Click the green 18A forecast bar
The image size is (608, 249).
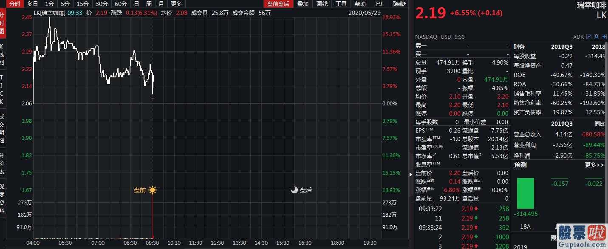526,193
